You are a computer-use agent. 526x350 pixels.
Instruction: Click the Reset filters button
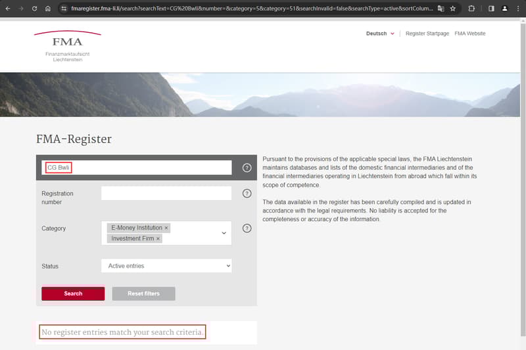pos(143,293)
